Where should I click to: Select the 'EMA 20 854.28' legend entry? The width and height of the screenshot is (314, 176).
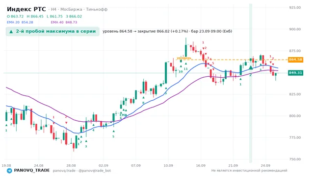pos(20,22)
